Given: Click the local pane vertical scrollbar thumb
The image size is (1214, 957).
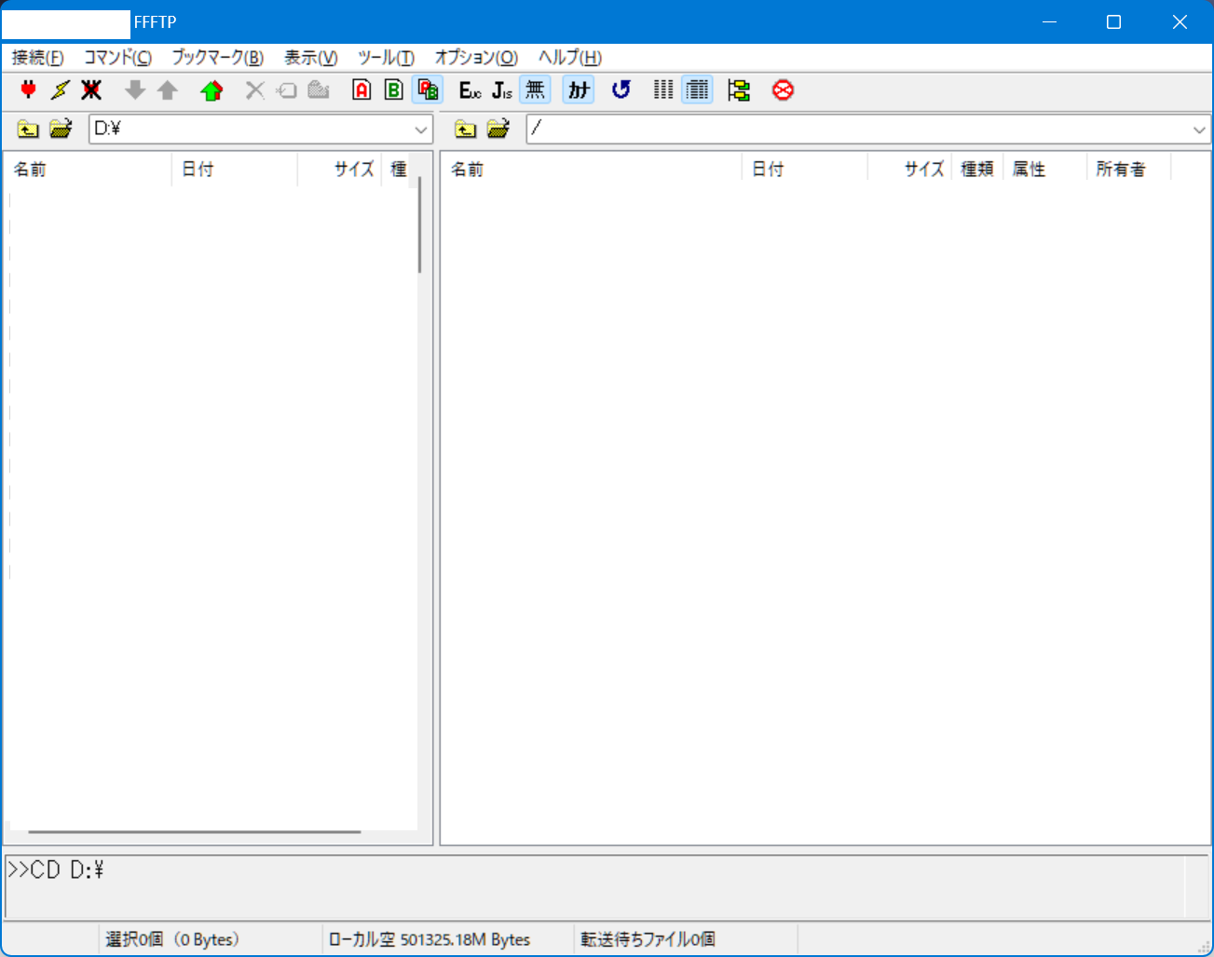Looking at the screenshot, I should 420,225.
